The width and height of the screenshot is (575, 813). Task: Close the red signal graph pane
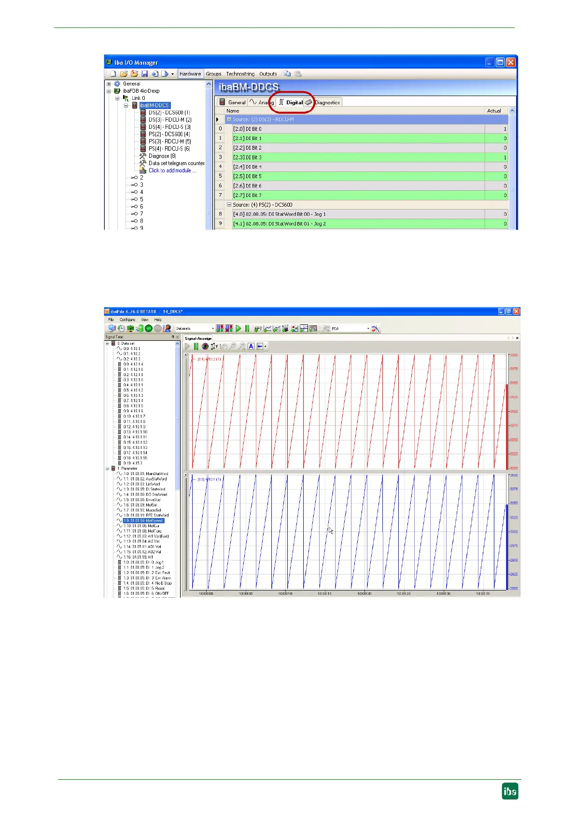pyautogui.click(x=186, y=354)
